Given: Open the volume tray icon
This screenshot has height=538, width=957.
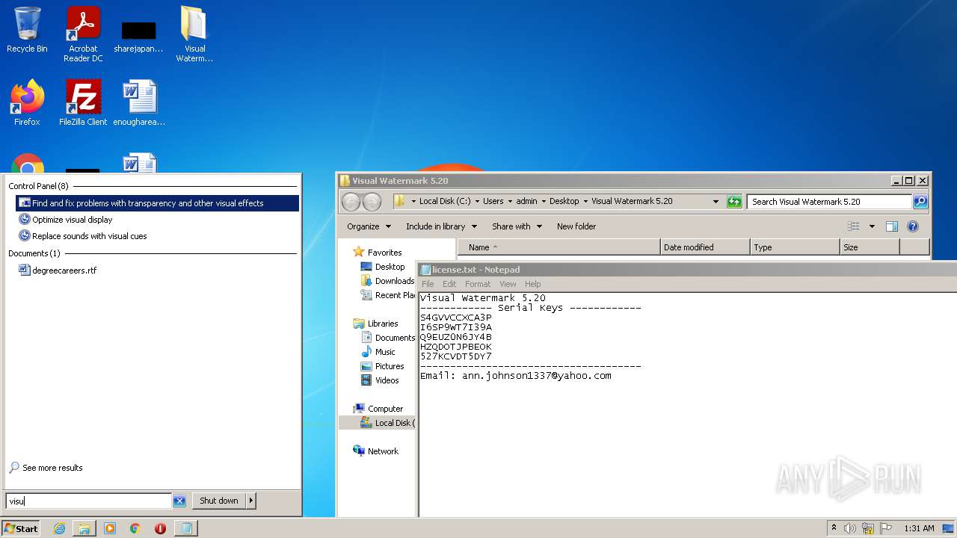Looking at the screenshot, I should click(850, 528).
